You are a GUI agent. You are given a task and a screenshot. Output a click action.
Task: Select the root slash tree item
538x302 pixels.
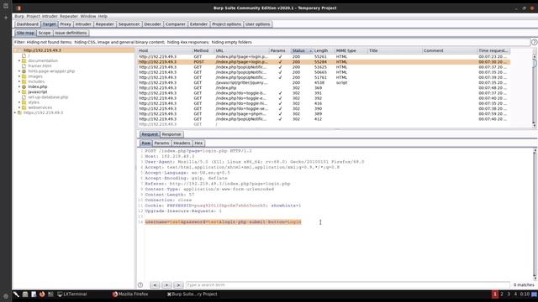pyautogui.click(x=29, y=55)
